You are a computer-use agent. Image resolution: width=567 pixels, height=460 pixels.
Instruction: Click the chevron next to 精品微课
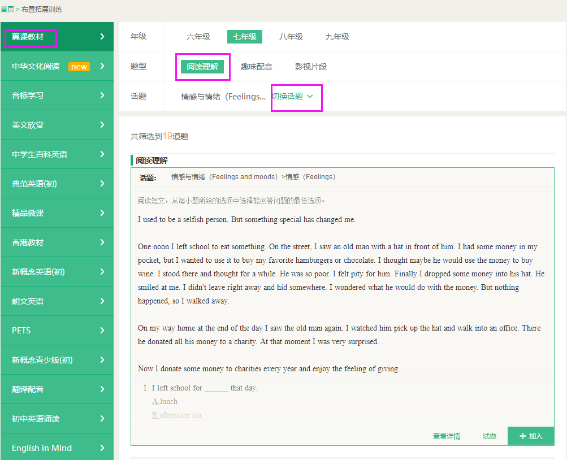(102, 213)
